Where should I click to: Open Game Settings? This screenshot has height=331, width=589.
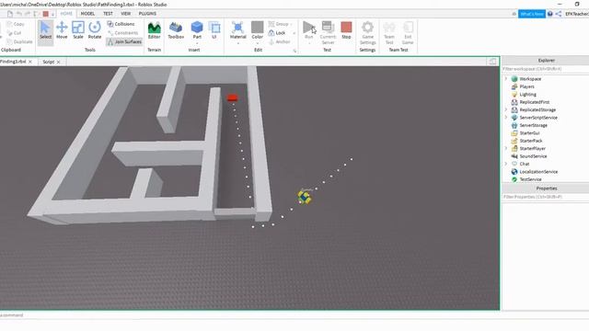[x=367, y=32]
